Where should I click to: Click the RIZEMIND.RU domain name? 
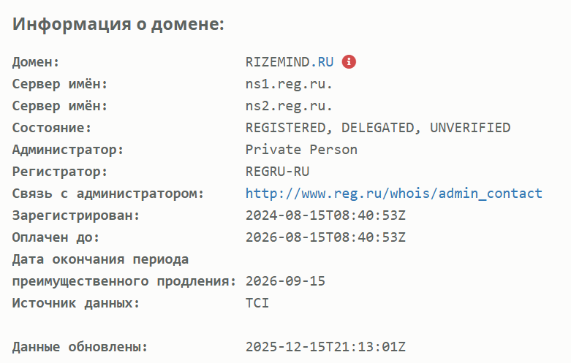(x=290, y=62)
